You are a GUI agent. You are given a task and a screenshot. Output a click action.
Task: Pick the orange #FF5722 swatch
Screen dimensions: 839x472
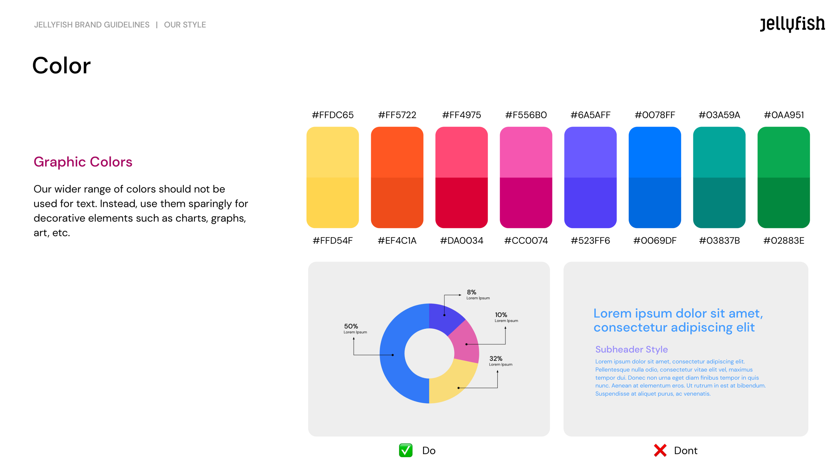pos(397,152)
